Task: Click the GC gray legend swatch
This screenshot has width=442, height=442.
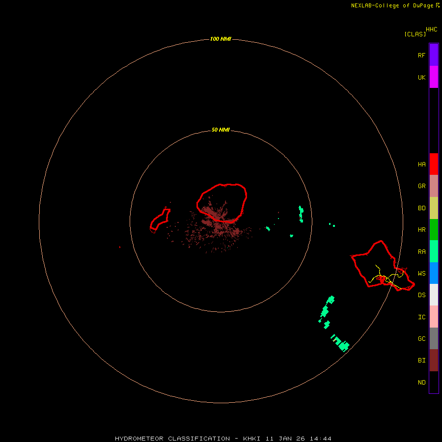Action: pos(434,338)
